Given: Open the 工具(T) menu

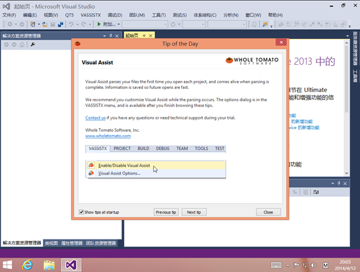Looking at the screenshot, I should point(159,15).
